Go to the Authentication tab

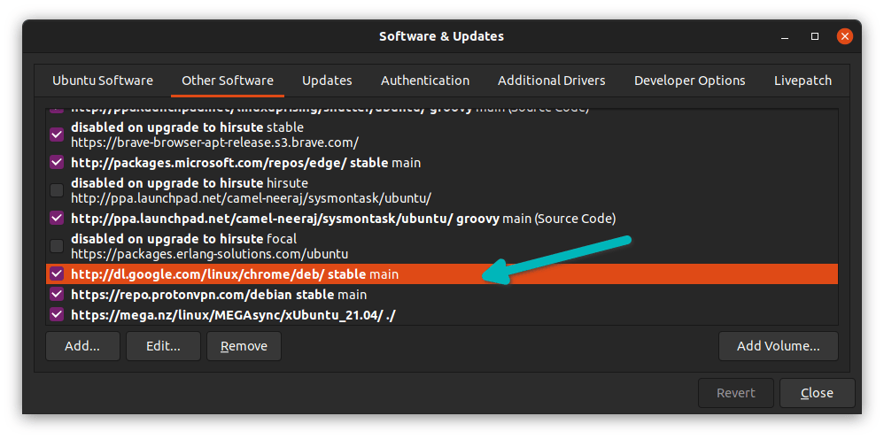pos(425,81)
